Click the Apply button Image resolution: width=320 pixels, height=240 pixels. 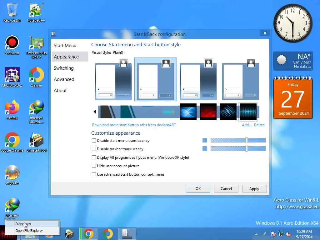[254, 188]
